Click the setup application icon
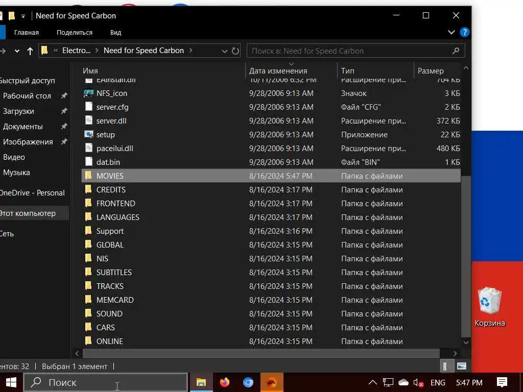 pos(88,134)
